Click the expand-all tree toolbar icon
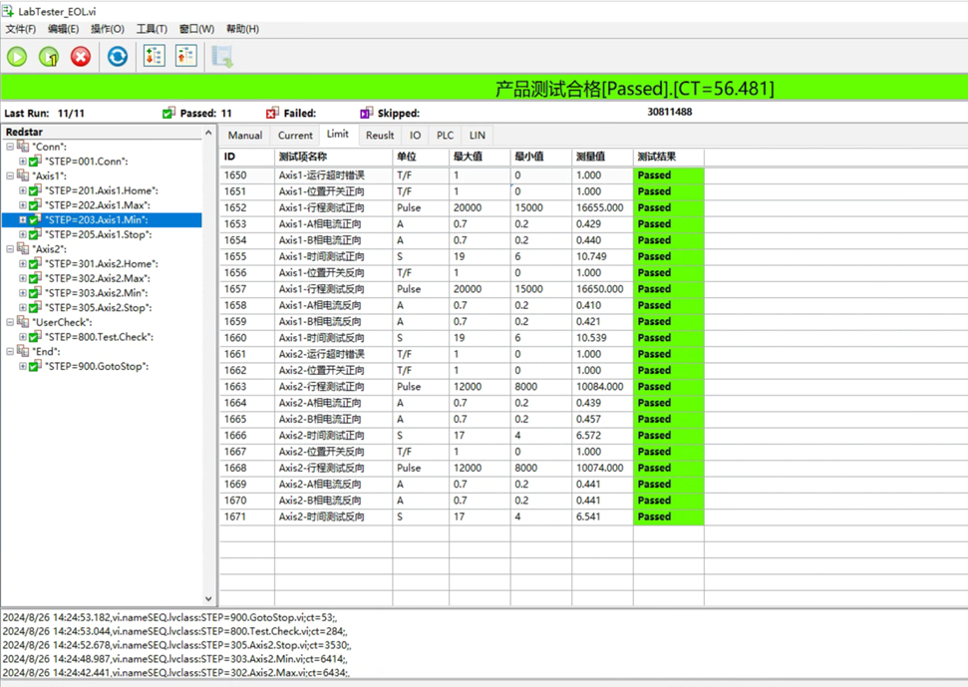968x687 pixels. [155, 56]
